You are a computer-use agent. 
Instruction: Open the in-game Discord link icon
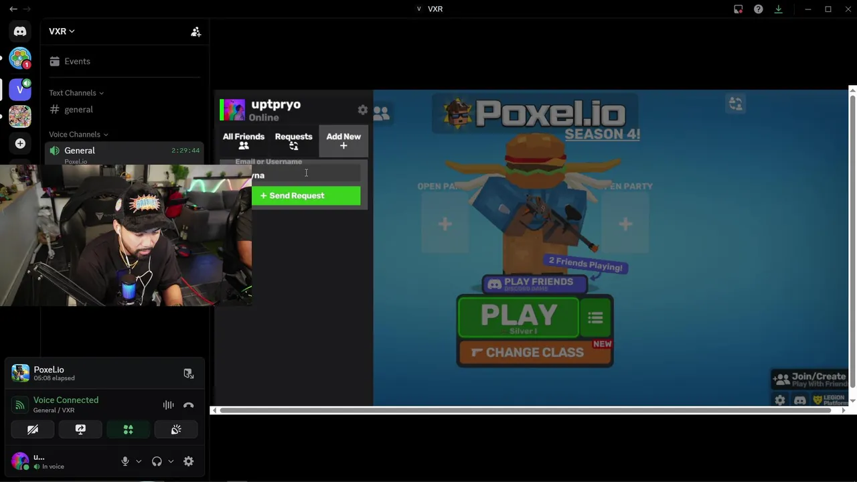click(800, 400)
